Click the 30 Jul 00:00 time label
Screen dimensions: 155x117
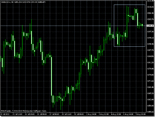(79, 114)
